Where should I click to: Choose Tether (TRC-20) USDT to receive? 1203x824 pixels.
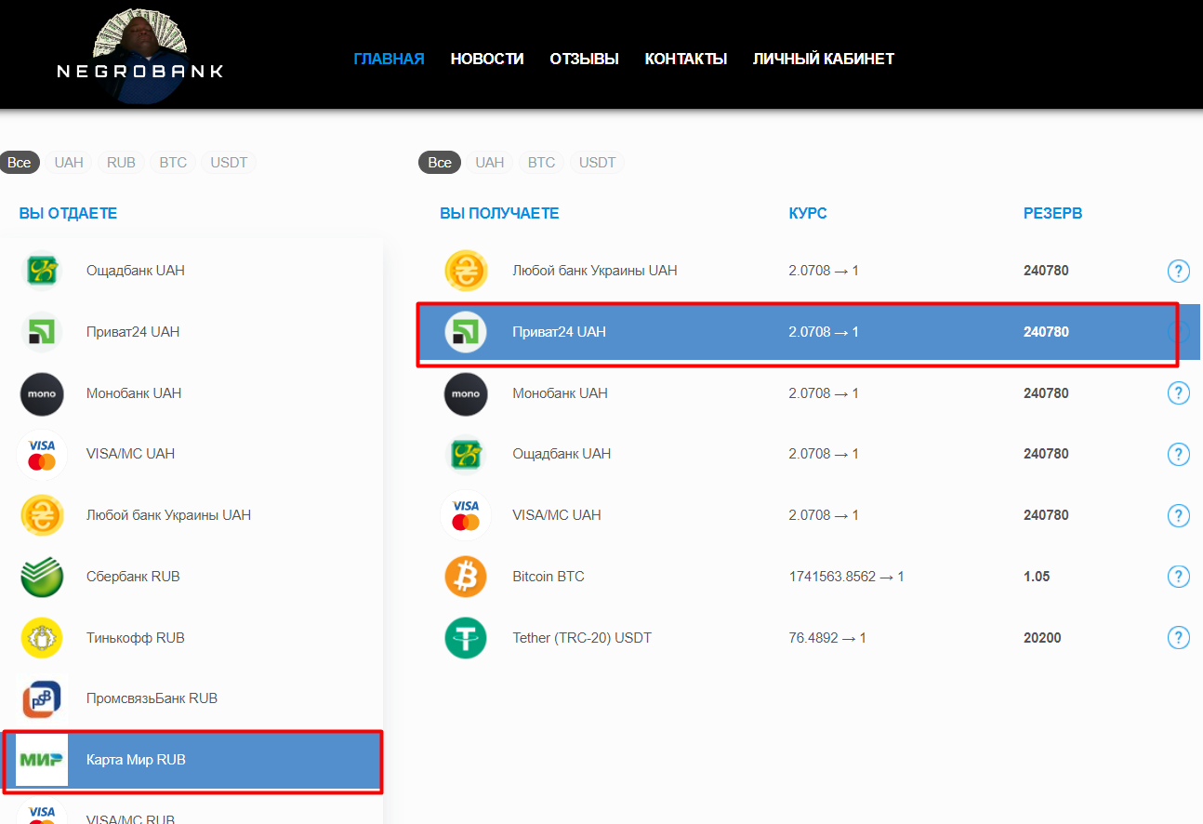pyautogui.click(x=809, y=638)
